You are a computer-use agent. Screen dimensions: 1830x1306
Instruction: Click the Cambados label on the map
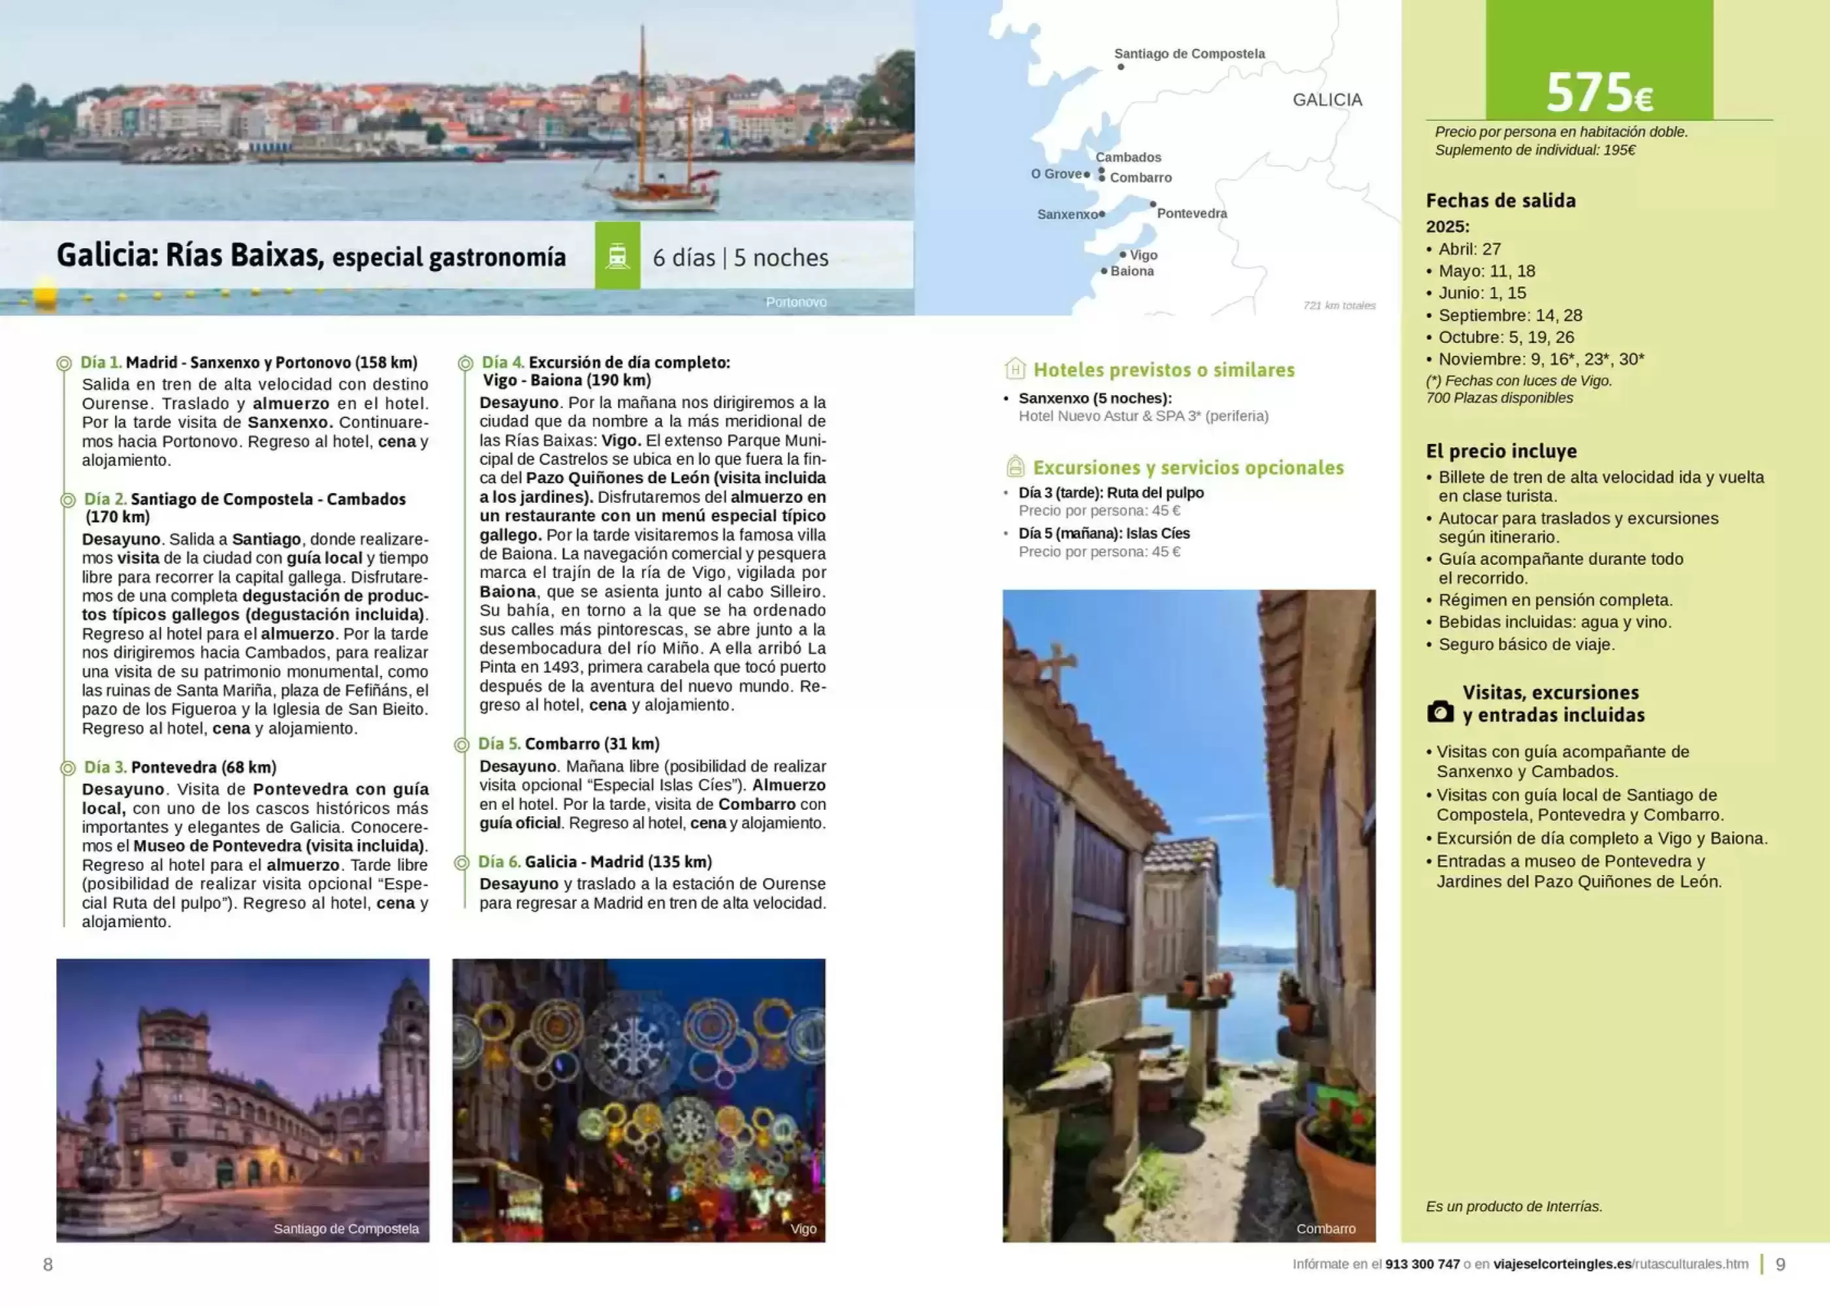(1128, 157)
